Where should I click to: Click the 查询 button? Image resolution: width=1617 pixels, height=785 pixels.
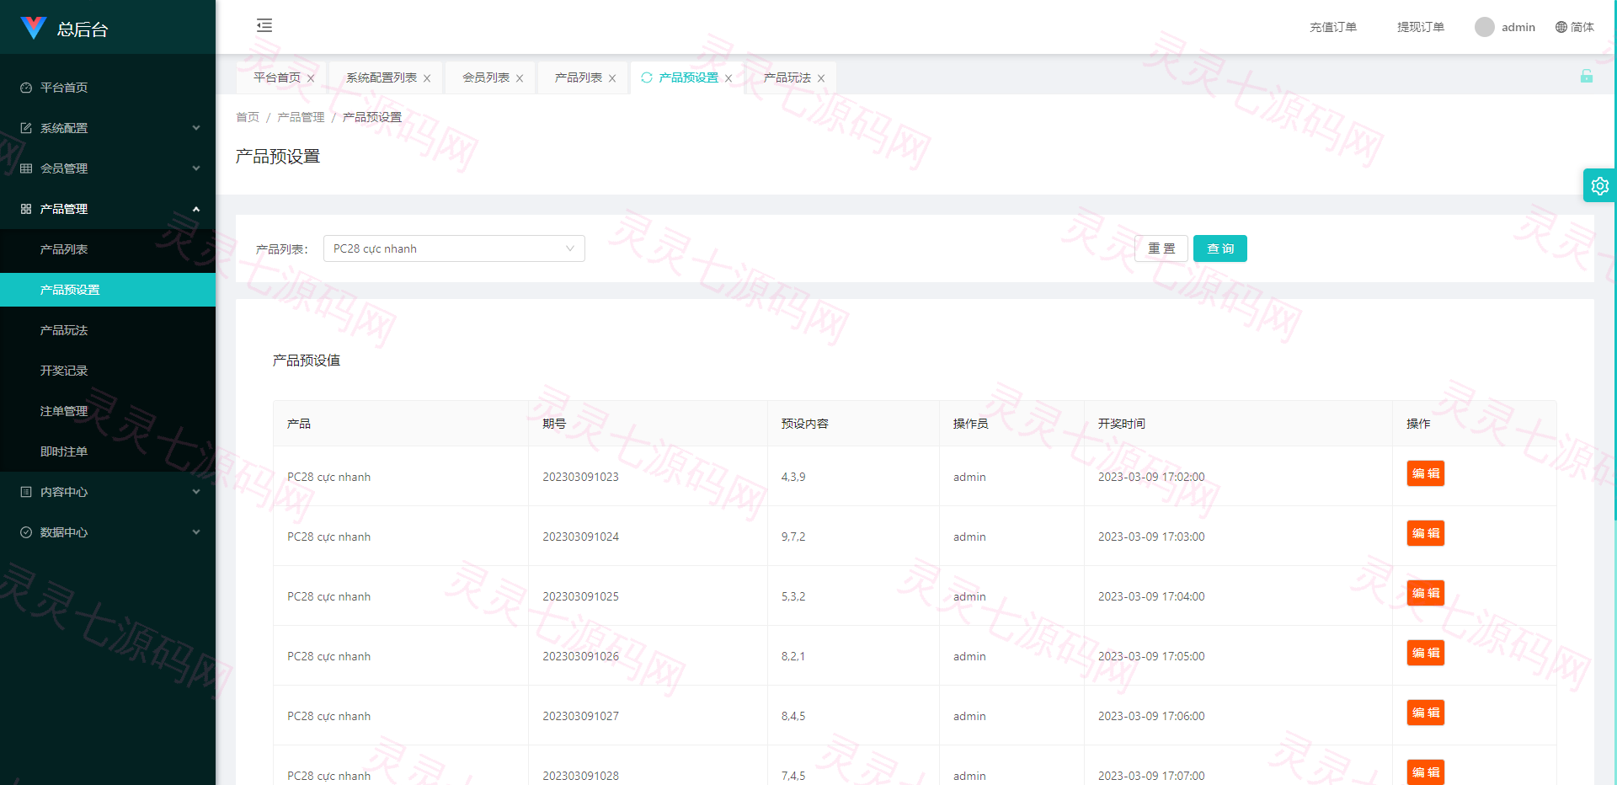(1220, 248)
